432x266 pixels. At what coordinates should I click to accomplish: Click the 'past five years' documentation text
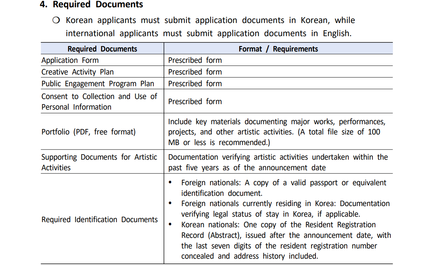point(278,162)
